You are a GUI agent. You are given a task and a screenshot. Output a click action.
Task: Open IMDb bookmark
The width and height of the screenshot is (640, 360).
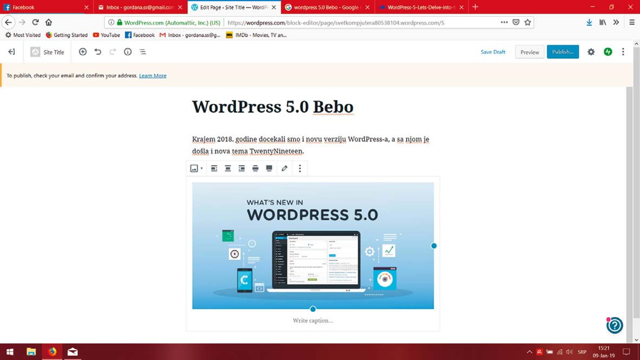(x=256, y=35)
